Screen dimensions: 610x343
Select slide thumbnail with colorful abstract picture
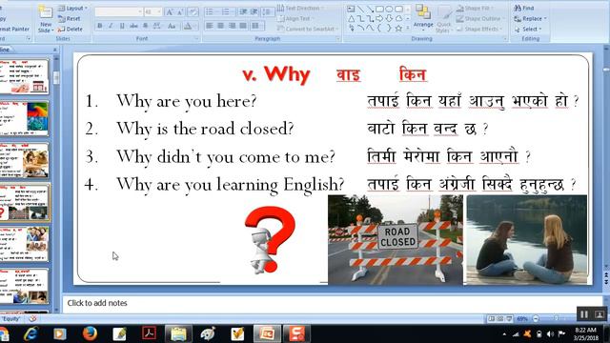pyautogui.click(x=24, y=118)
